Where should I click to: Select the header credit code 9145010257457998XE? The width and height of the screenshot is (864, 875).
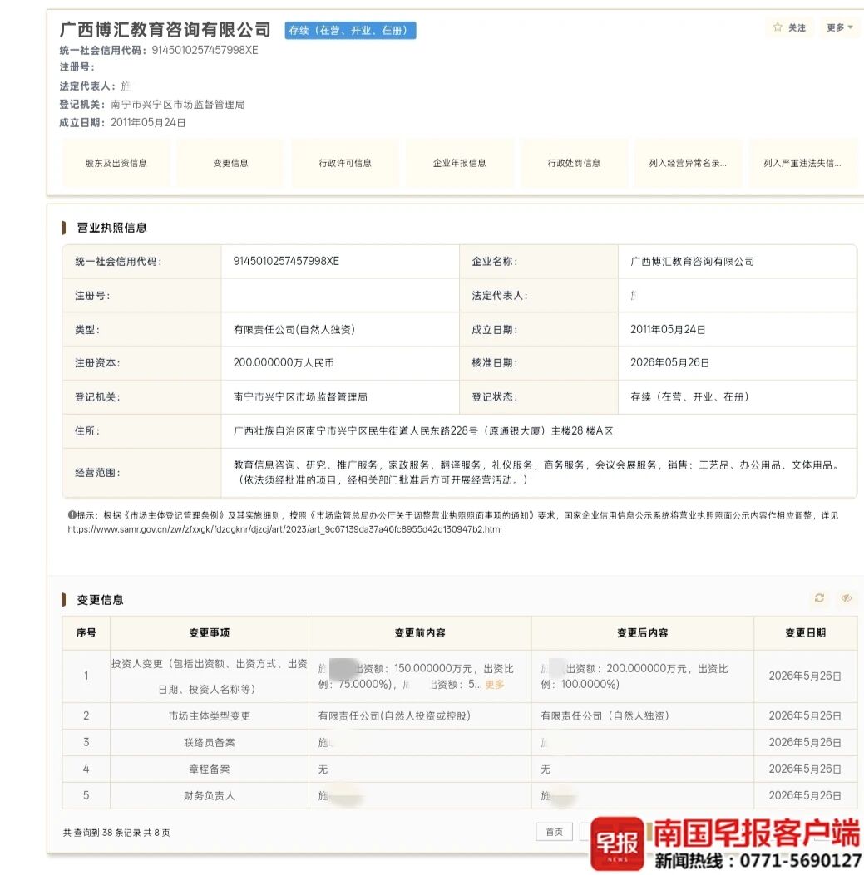tap(205, 50)
